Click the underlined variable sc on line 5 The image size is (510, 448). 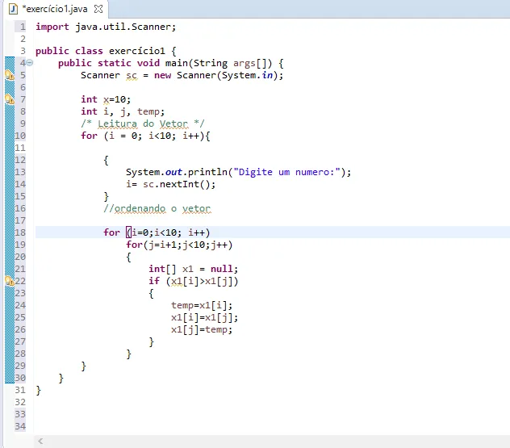click(x=132, y=75)
